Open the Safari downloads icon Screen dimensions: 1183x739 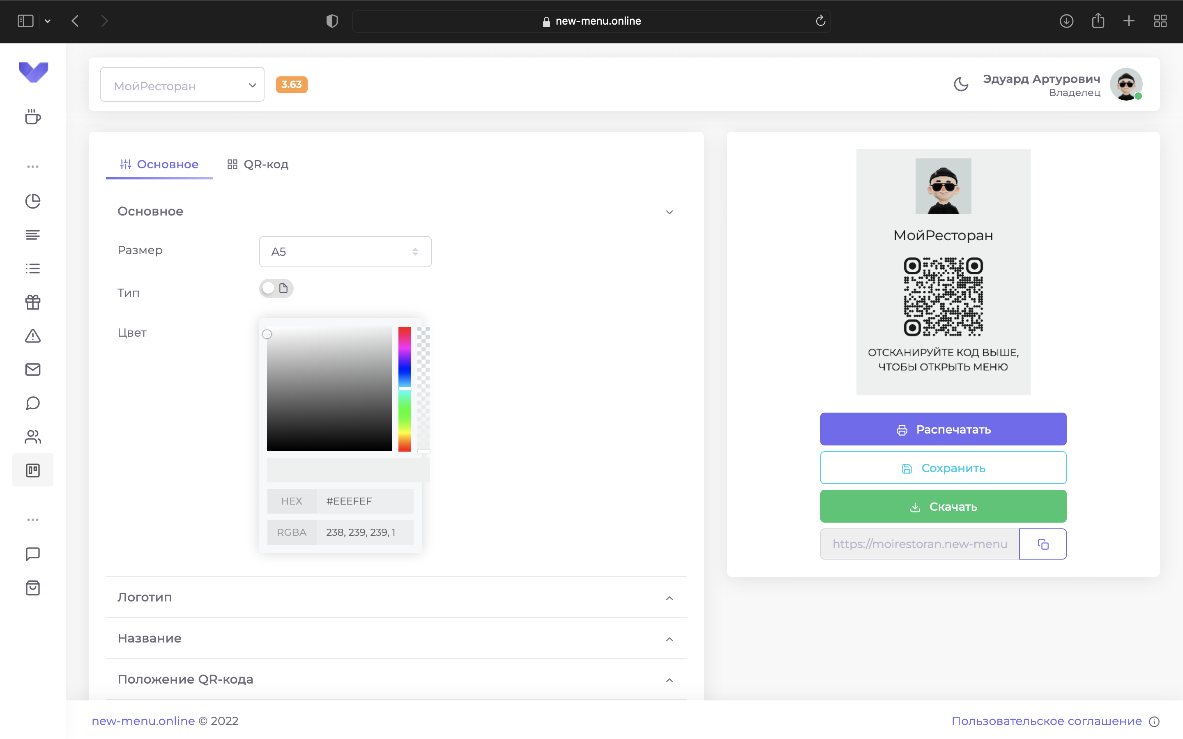[x=1067, y=21]
